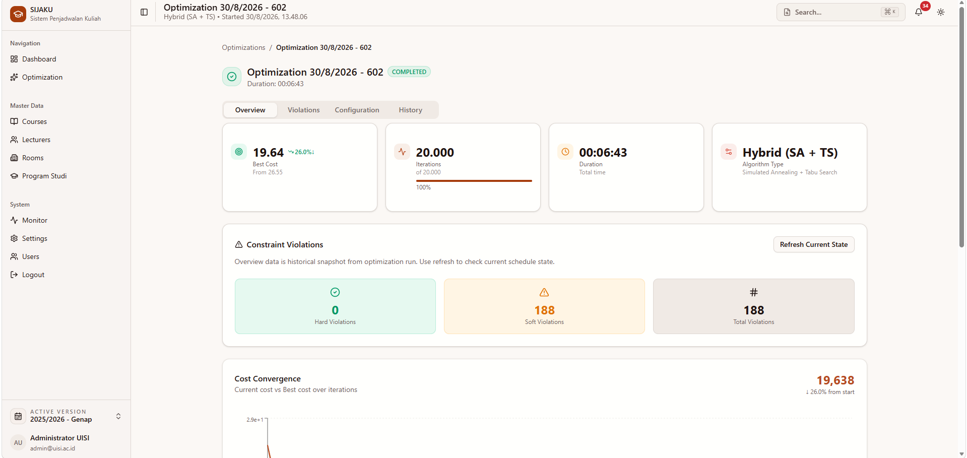The height and width of the screenshot is (458, 967).
Task: Click the AU user avatar
Action: tap(18, 442)
